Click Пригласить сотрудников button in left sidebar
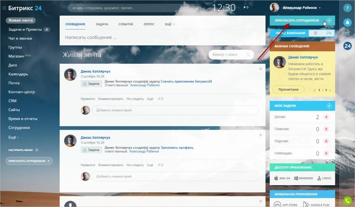The width and height of the screenshot is (355, 207). tap(29, 161)
